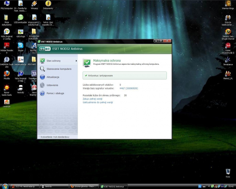Screen dimensions: 236x189
Task: Open Mój komputer desktop icon
Action: coord(6,5)
